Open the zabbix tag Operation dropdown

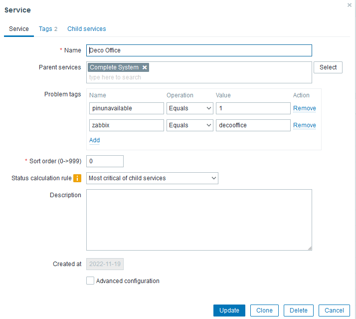(x=189, y=125)
